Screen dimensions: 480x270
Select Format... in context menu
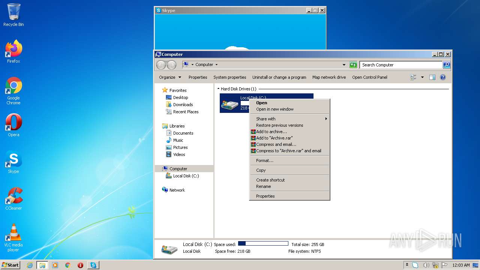point(289,160)
